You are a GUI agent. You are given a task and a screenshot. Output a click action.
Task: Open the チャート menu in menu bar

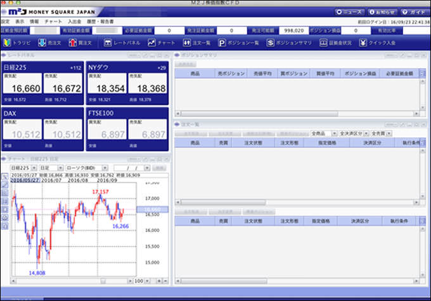coord(53,22)
